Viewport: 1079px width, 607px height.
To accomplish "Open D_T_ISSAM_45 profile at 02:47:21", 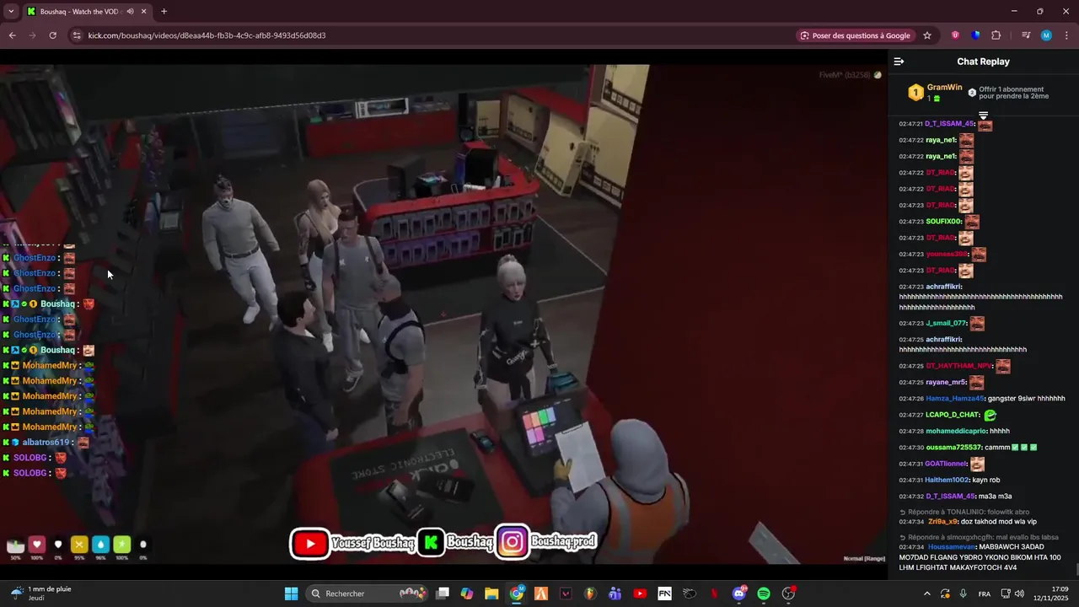I will (949, 124).
